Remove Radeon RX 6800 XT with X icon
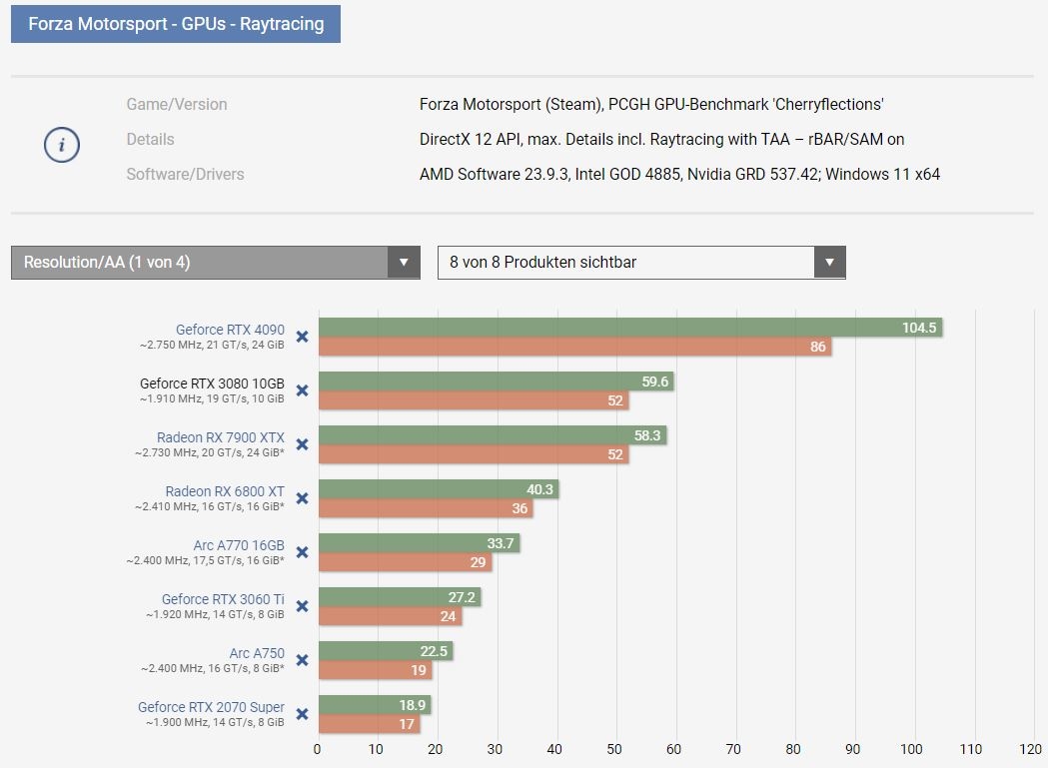Image resolution: width=1048 pixels, height=768 pixels. 302,498
